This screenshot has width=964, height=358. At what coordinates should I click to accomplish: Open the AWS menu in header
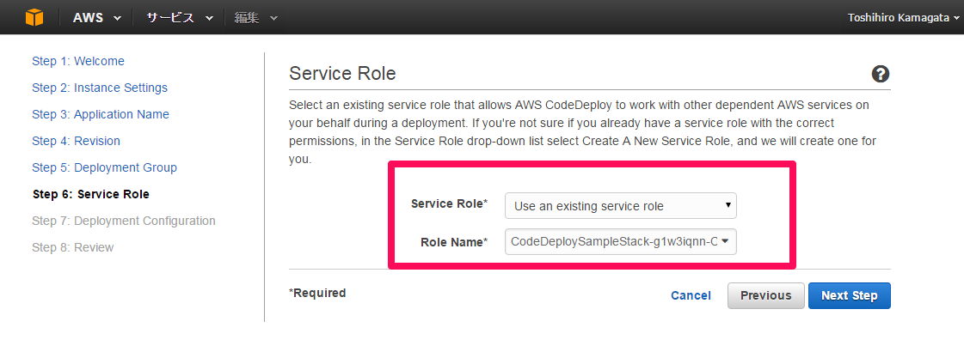tap(96, 18)
